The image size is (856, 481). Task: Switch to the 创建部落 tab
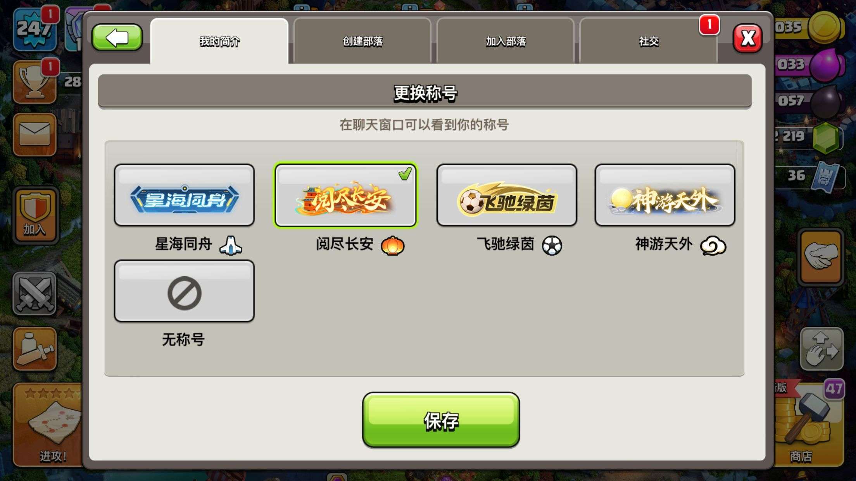362,41
